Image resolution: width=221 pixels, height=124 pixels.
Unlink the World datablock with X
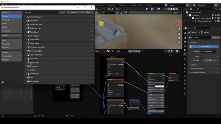tap(218, 38)
